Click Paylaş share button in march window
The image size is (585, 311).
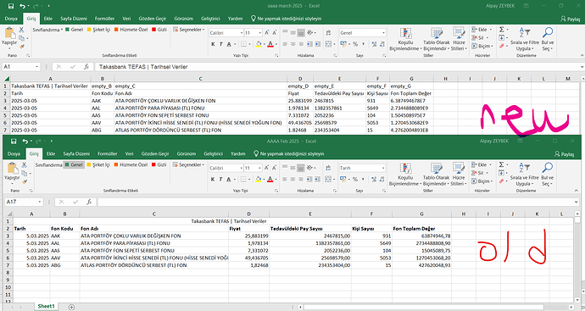(x=571, y=19)
